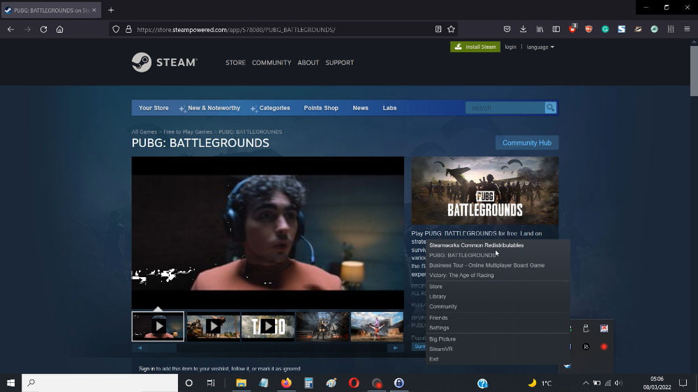The width and height of the screenshot is (698, 392).
Task: Click the browser URL address bar
Action: pos(283,29)
